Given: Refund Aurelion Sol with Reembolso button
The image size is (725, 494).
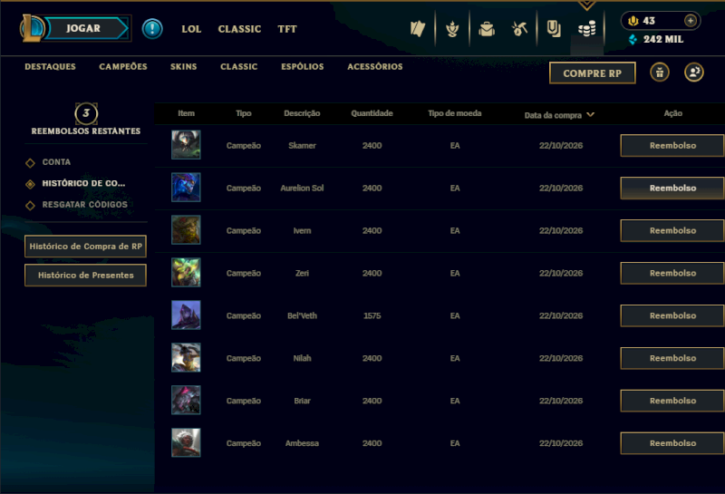Looking at the screenshot, I should [x=672, y=189].
